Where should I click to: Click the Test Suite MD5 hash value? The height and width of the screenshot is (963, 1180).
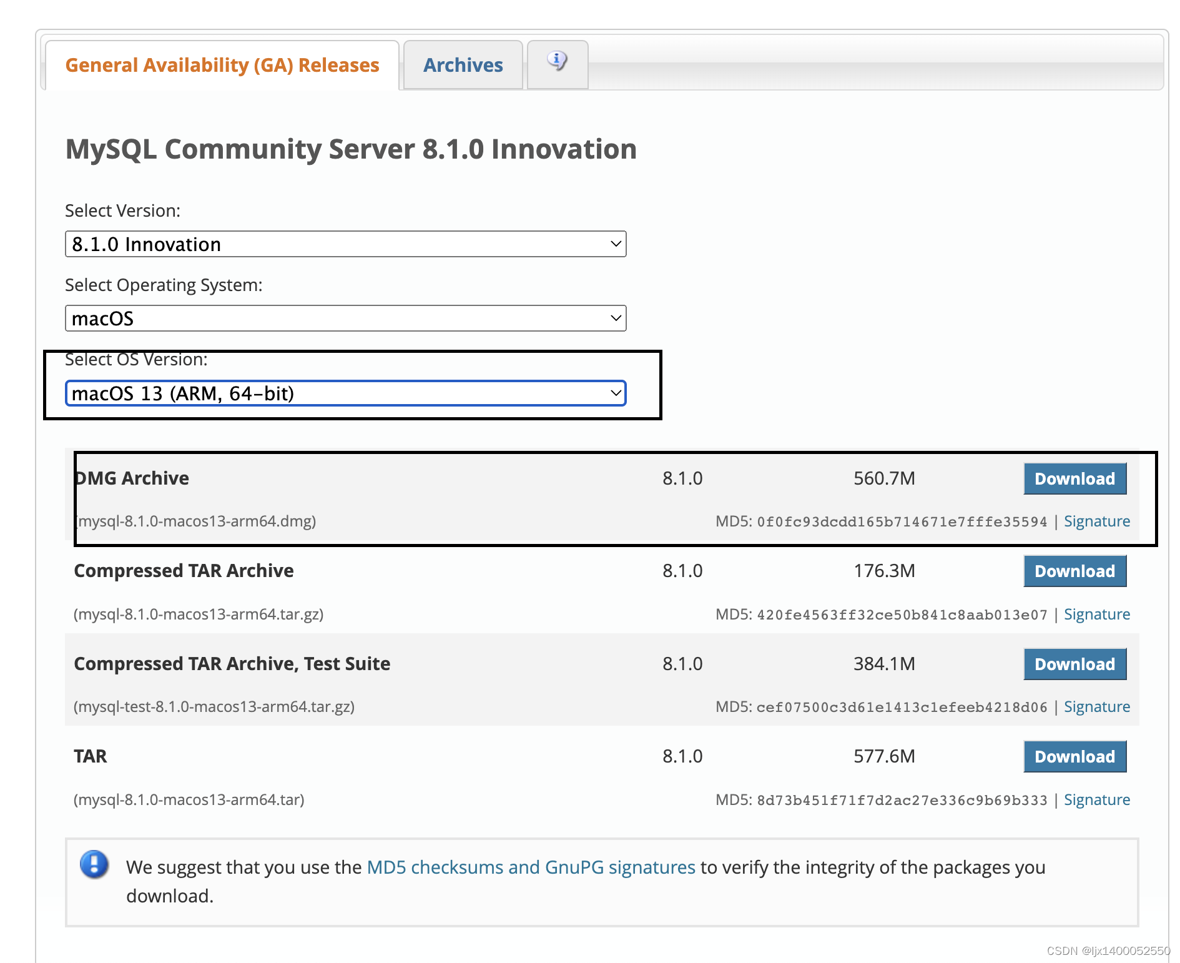pyautogui.click(x=902, y=708)
